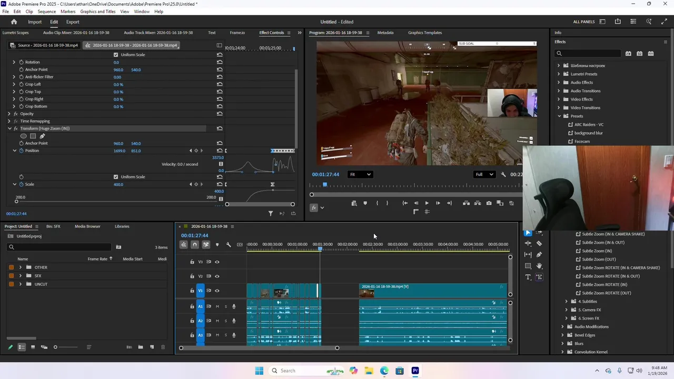Toggle the top Uniform Scale checkbox

pos(116,55)
